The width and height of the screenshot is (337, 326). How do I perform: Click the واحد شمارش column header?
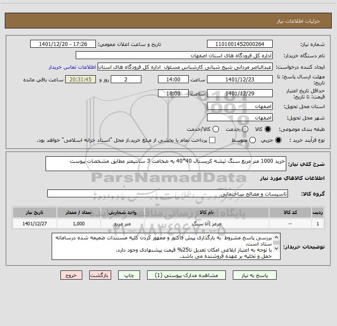pyautogui.click(x=122, y=212)
